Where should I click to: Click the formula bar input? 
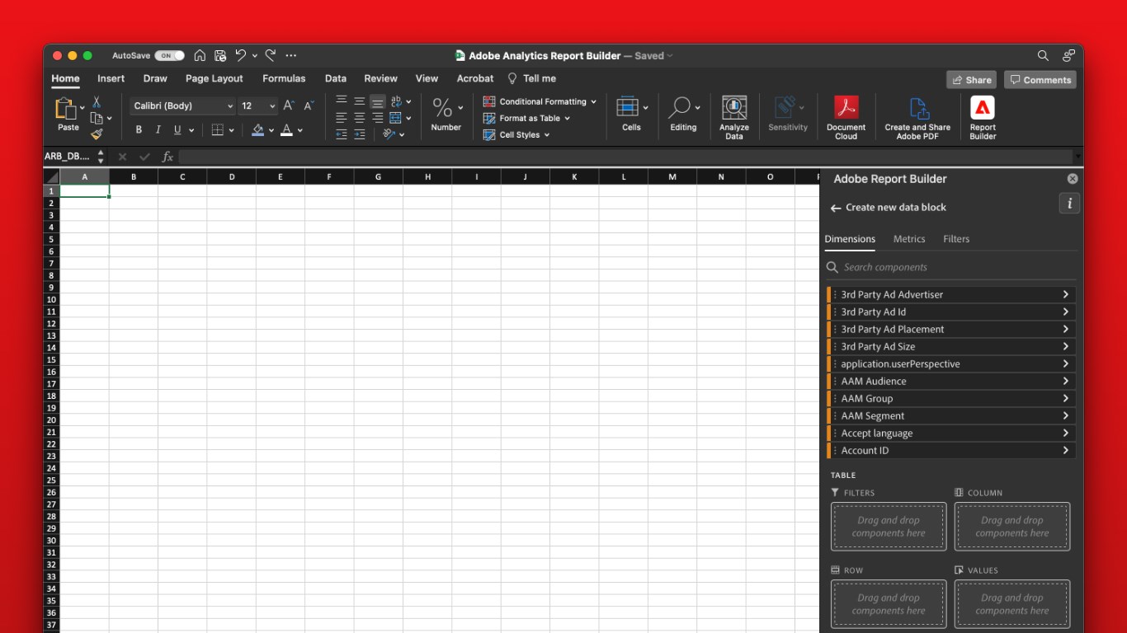pos(625,157)
